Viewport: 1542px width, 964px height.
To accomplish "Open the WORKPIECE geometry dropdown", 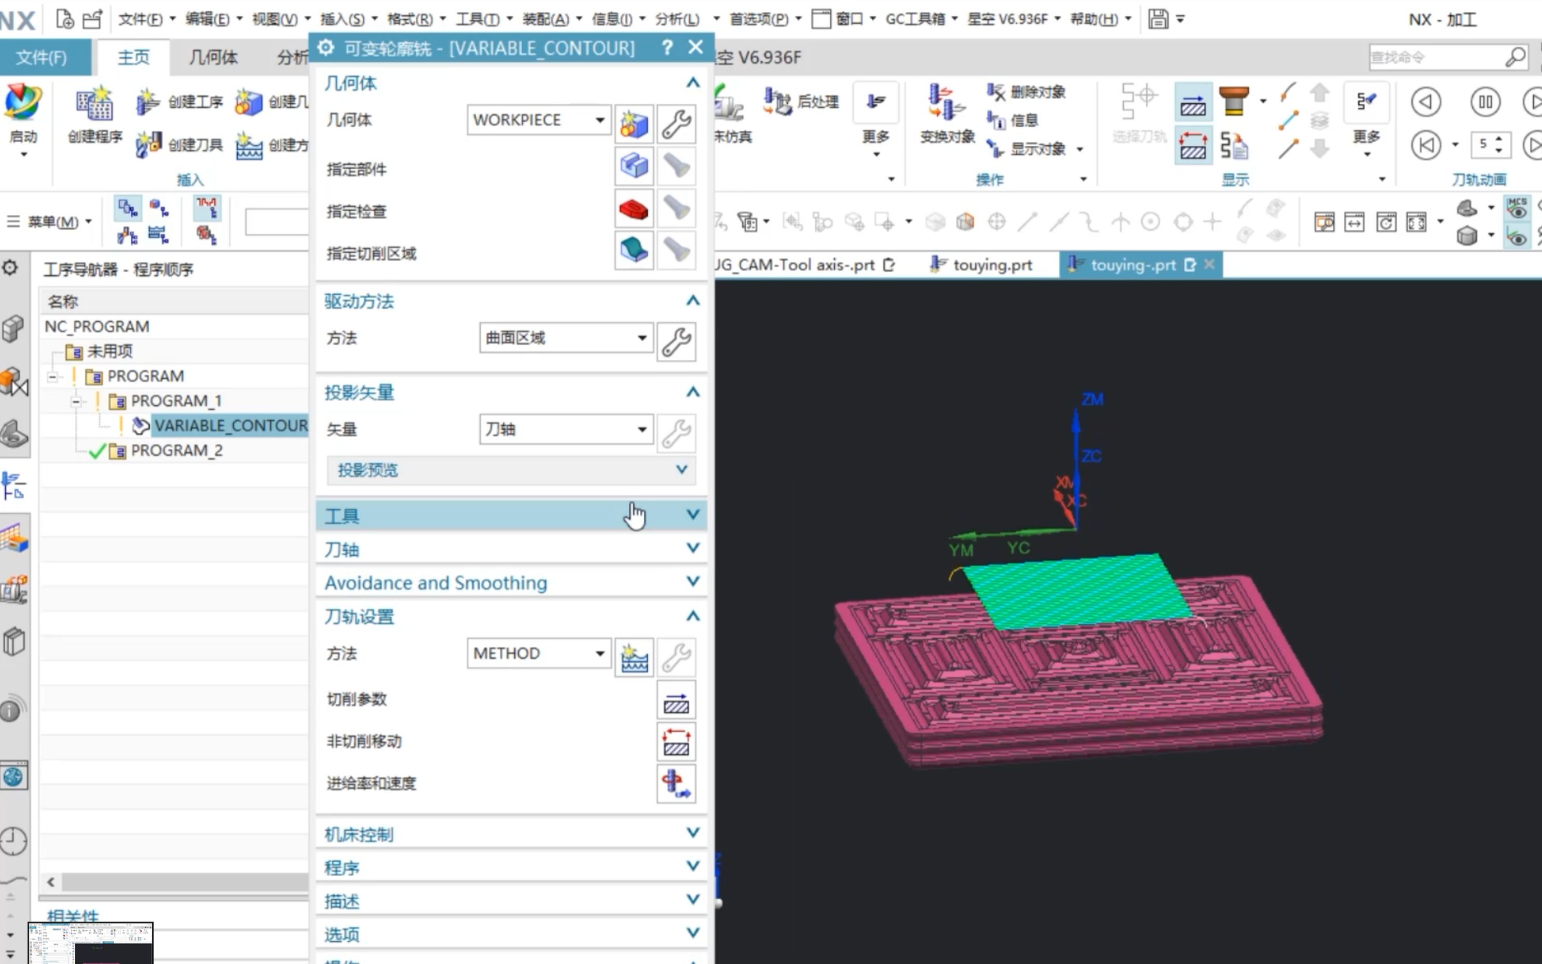I will (x=600, y=120).
